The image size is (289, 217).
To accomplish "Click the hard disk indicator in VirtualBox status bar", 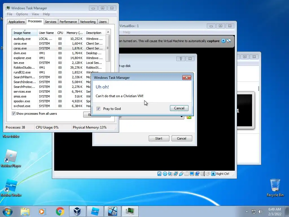I will click(x=159, y=174).
